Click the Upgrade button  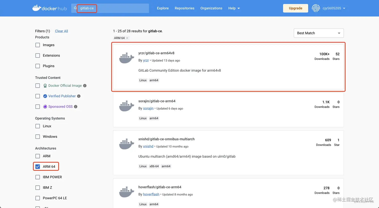coord(296,8)
